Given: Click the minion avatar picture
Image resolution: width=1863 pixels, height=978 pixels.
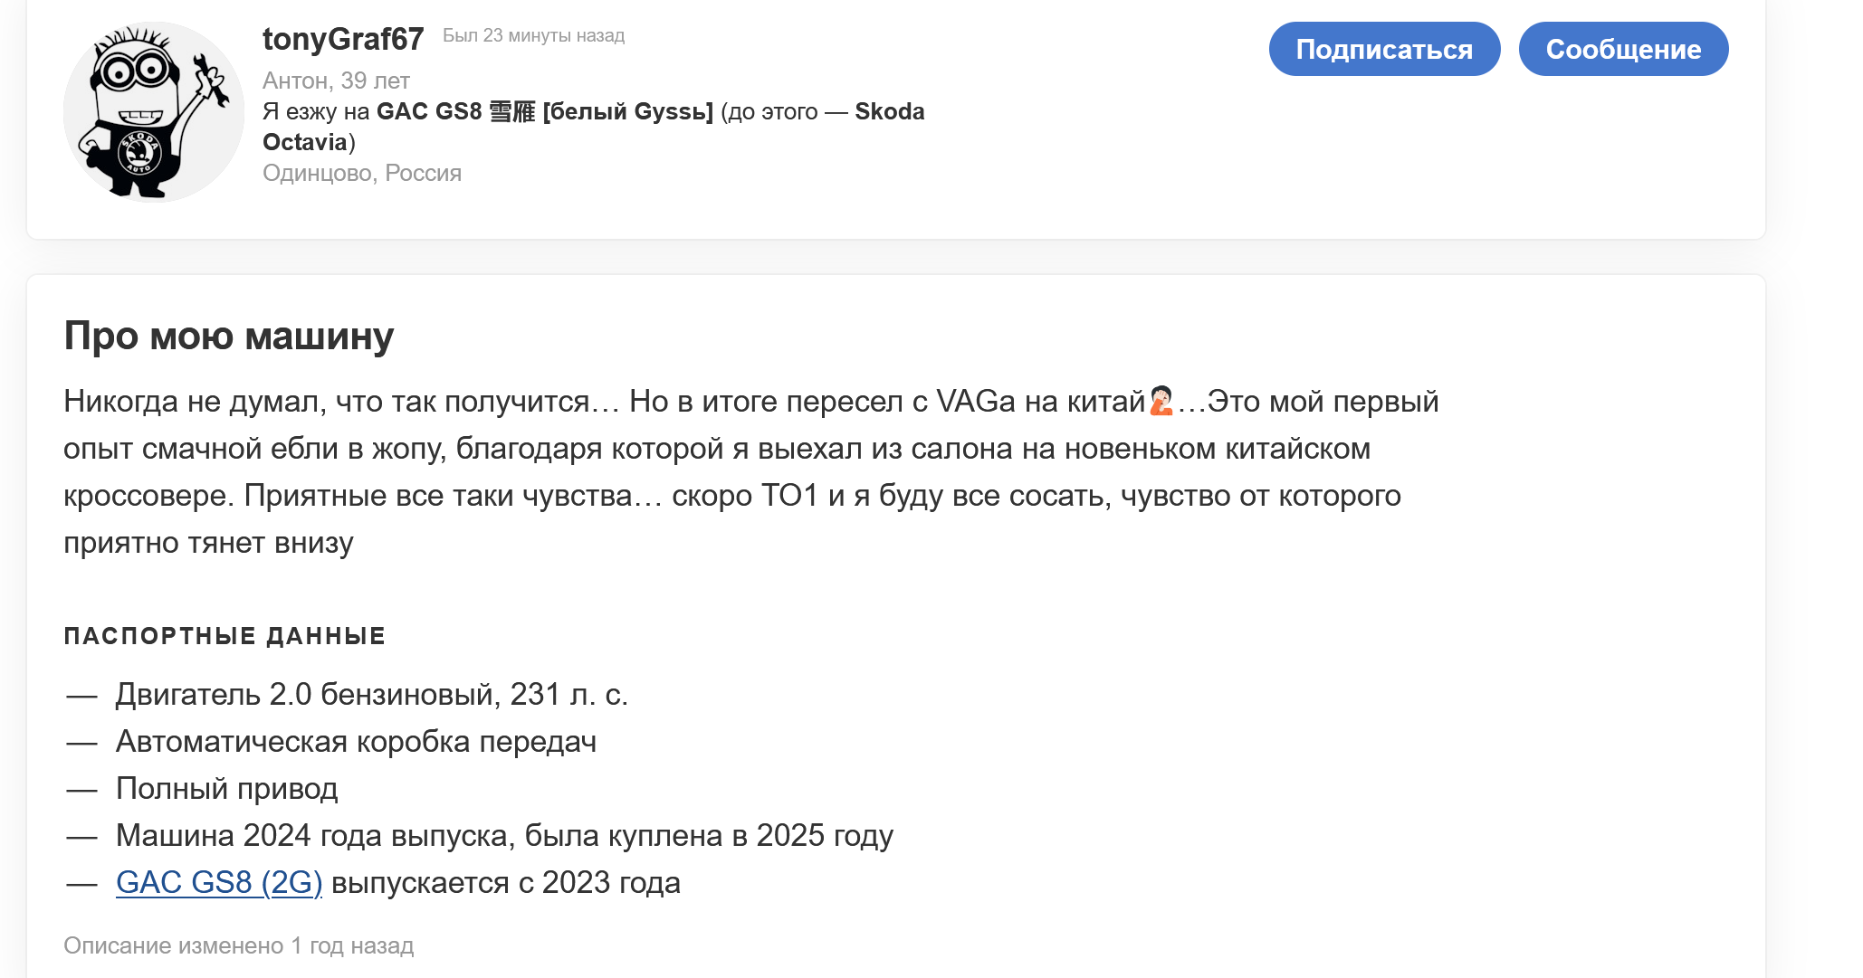Looking at the screenshot, I should pos(154,112).
